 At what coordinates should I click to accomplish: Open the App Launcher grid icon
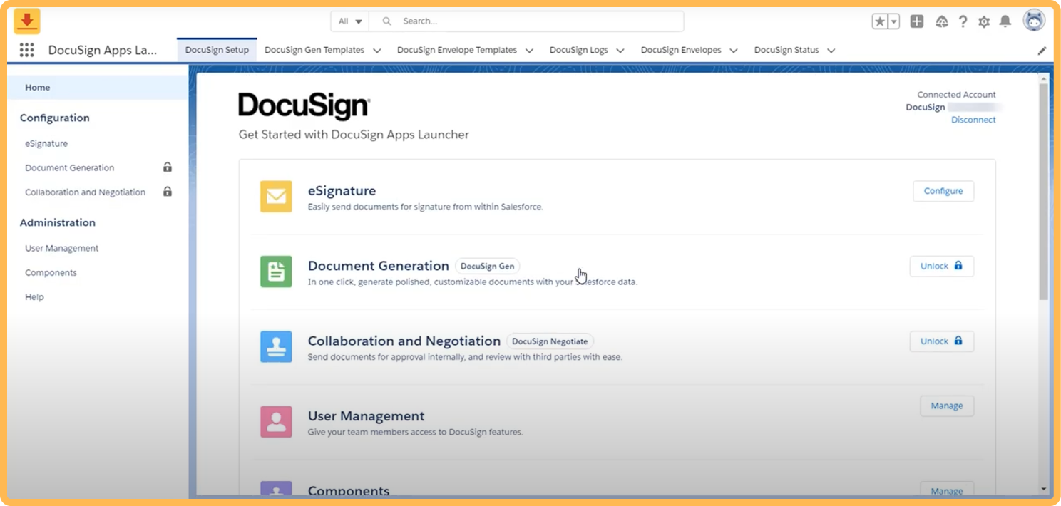(x=27, y=50)
